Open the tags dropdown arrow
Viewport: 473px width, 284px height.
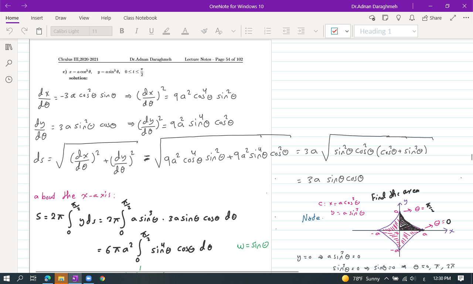coord(347,31)
